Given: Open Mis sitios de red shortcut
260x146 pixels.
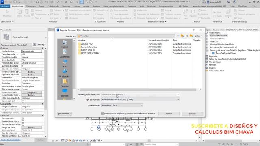Looking at the screenshot, I should click(x=65, y=73).
